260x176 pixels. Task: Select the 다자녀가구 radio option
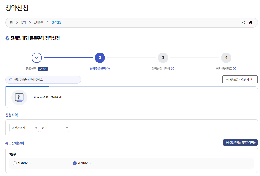pyautogui.click(x=75, y=163)
